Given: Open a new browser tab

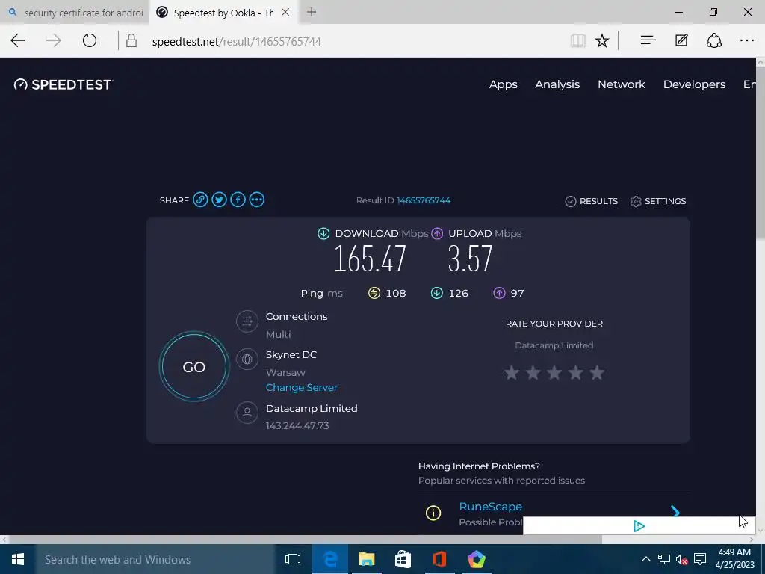Looking at the screenshot, I should coord(312,12).
